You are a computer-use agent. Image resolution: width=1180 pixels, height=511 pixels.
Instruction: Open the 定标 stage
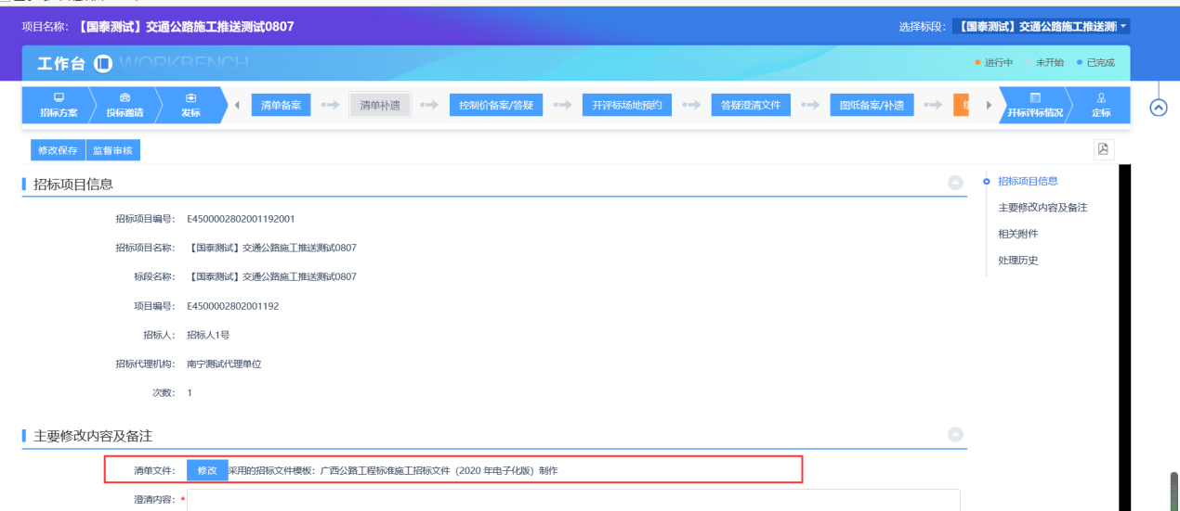(x=1101, y=105)
